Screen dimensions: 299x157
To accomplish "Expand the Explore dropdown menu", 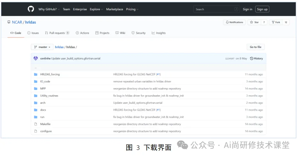I will [96, 9].
